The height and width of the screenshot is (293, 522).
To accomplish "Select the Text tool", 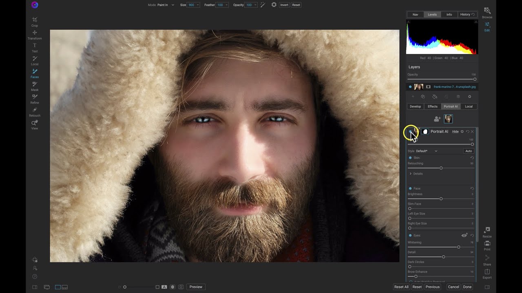I will click(35, 47).
